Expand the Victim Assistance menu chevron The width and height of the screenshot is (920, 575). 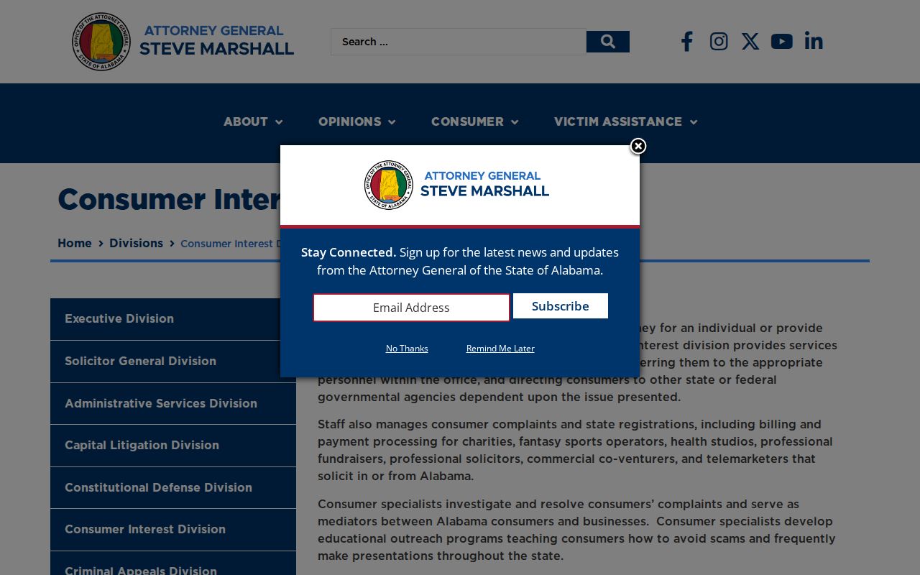694,122
